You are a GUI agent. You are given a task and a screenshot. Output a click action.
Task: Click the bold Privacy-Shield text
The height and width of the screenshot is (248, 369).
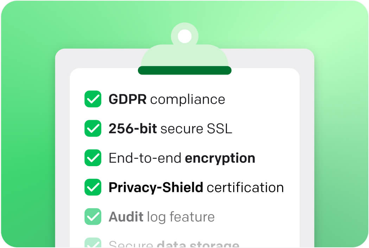pyautogui.click(x=156, y=188)
